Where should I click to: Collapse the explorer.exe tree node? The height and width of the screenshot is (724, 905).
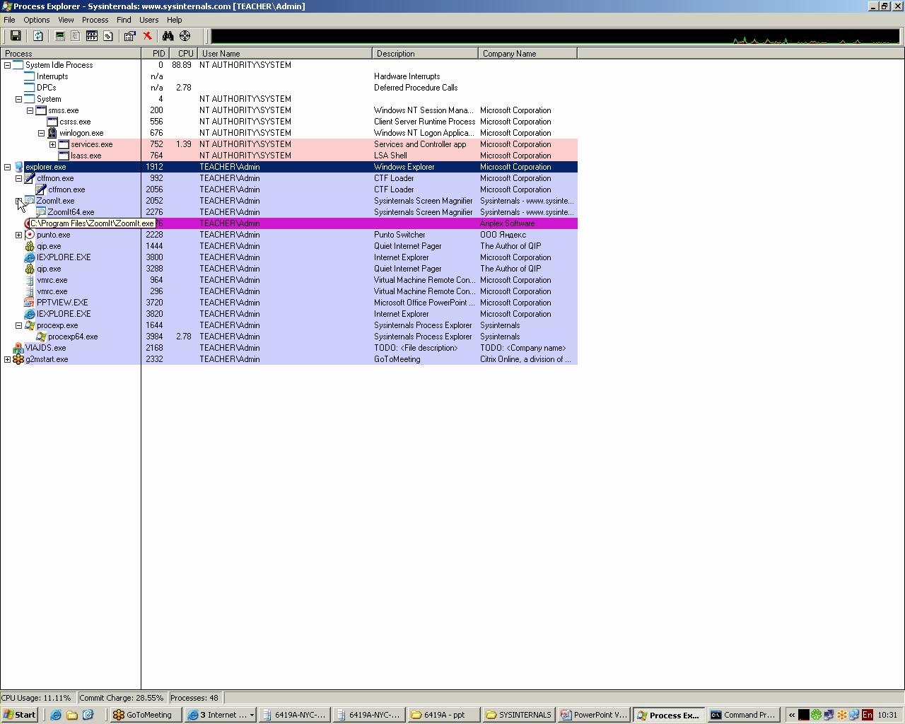coord(8,167)
